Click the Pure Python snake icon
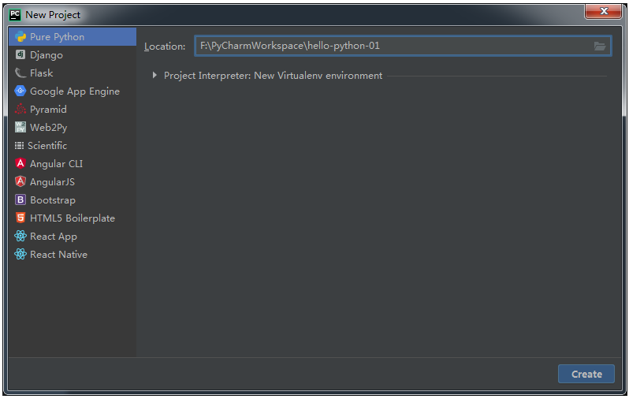The width and height of the screenshot is (629, 399). pos(20,37)
